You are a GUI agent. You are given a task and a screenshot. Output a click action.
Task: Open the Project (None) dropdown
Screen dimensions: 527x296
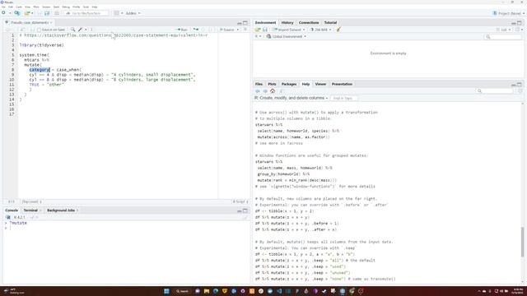click(509, 13)
